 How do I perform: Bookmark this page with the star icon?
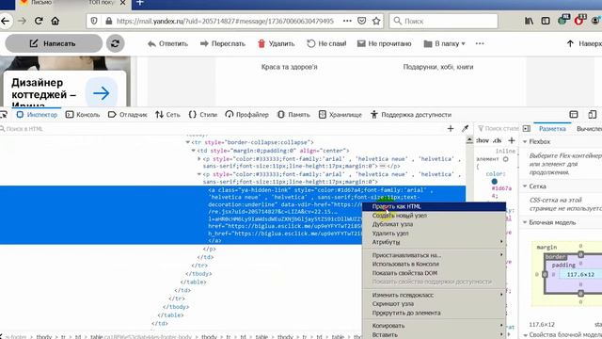pyautogui.click(x=376, y=21)
